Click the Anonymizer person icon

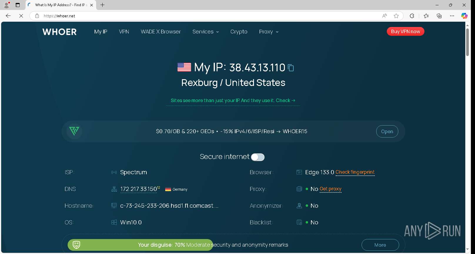299,206
